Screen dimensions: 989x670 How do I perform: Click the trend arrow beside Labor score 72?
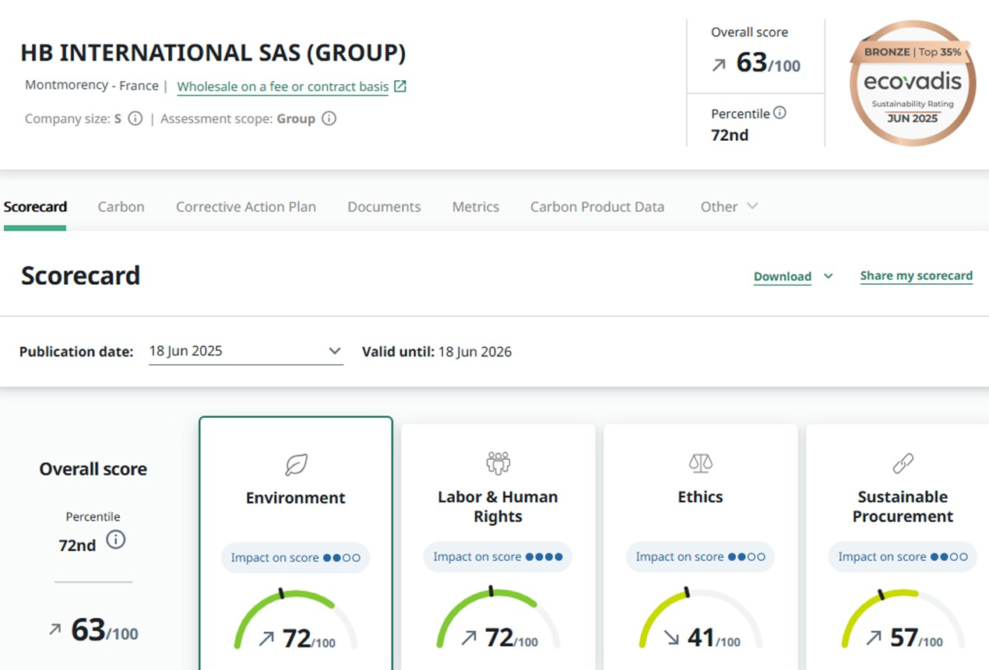(x=469, y=639)
